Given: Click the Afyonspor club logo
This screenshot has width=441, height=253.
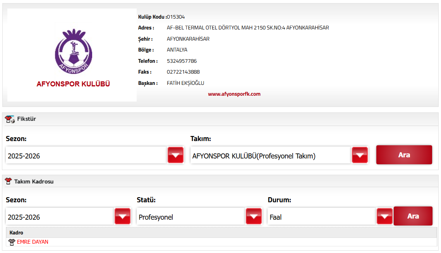Looking at the screenshot, I should click(x=74, y=51).
